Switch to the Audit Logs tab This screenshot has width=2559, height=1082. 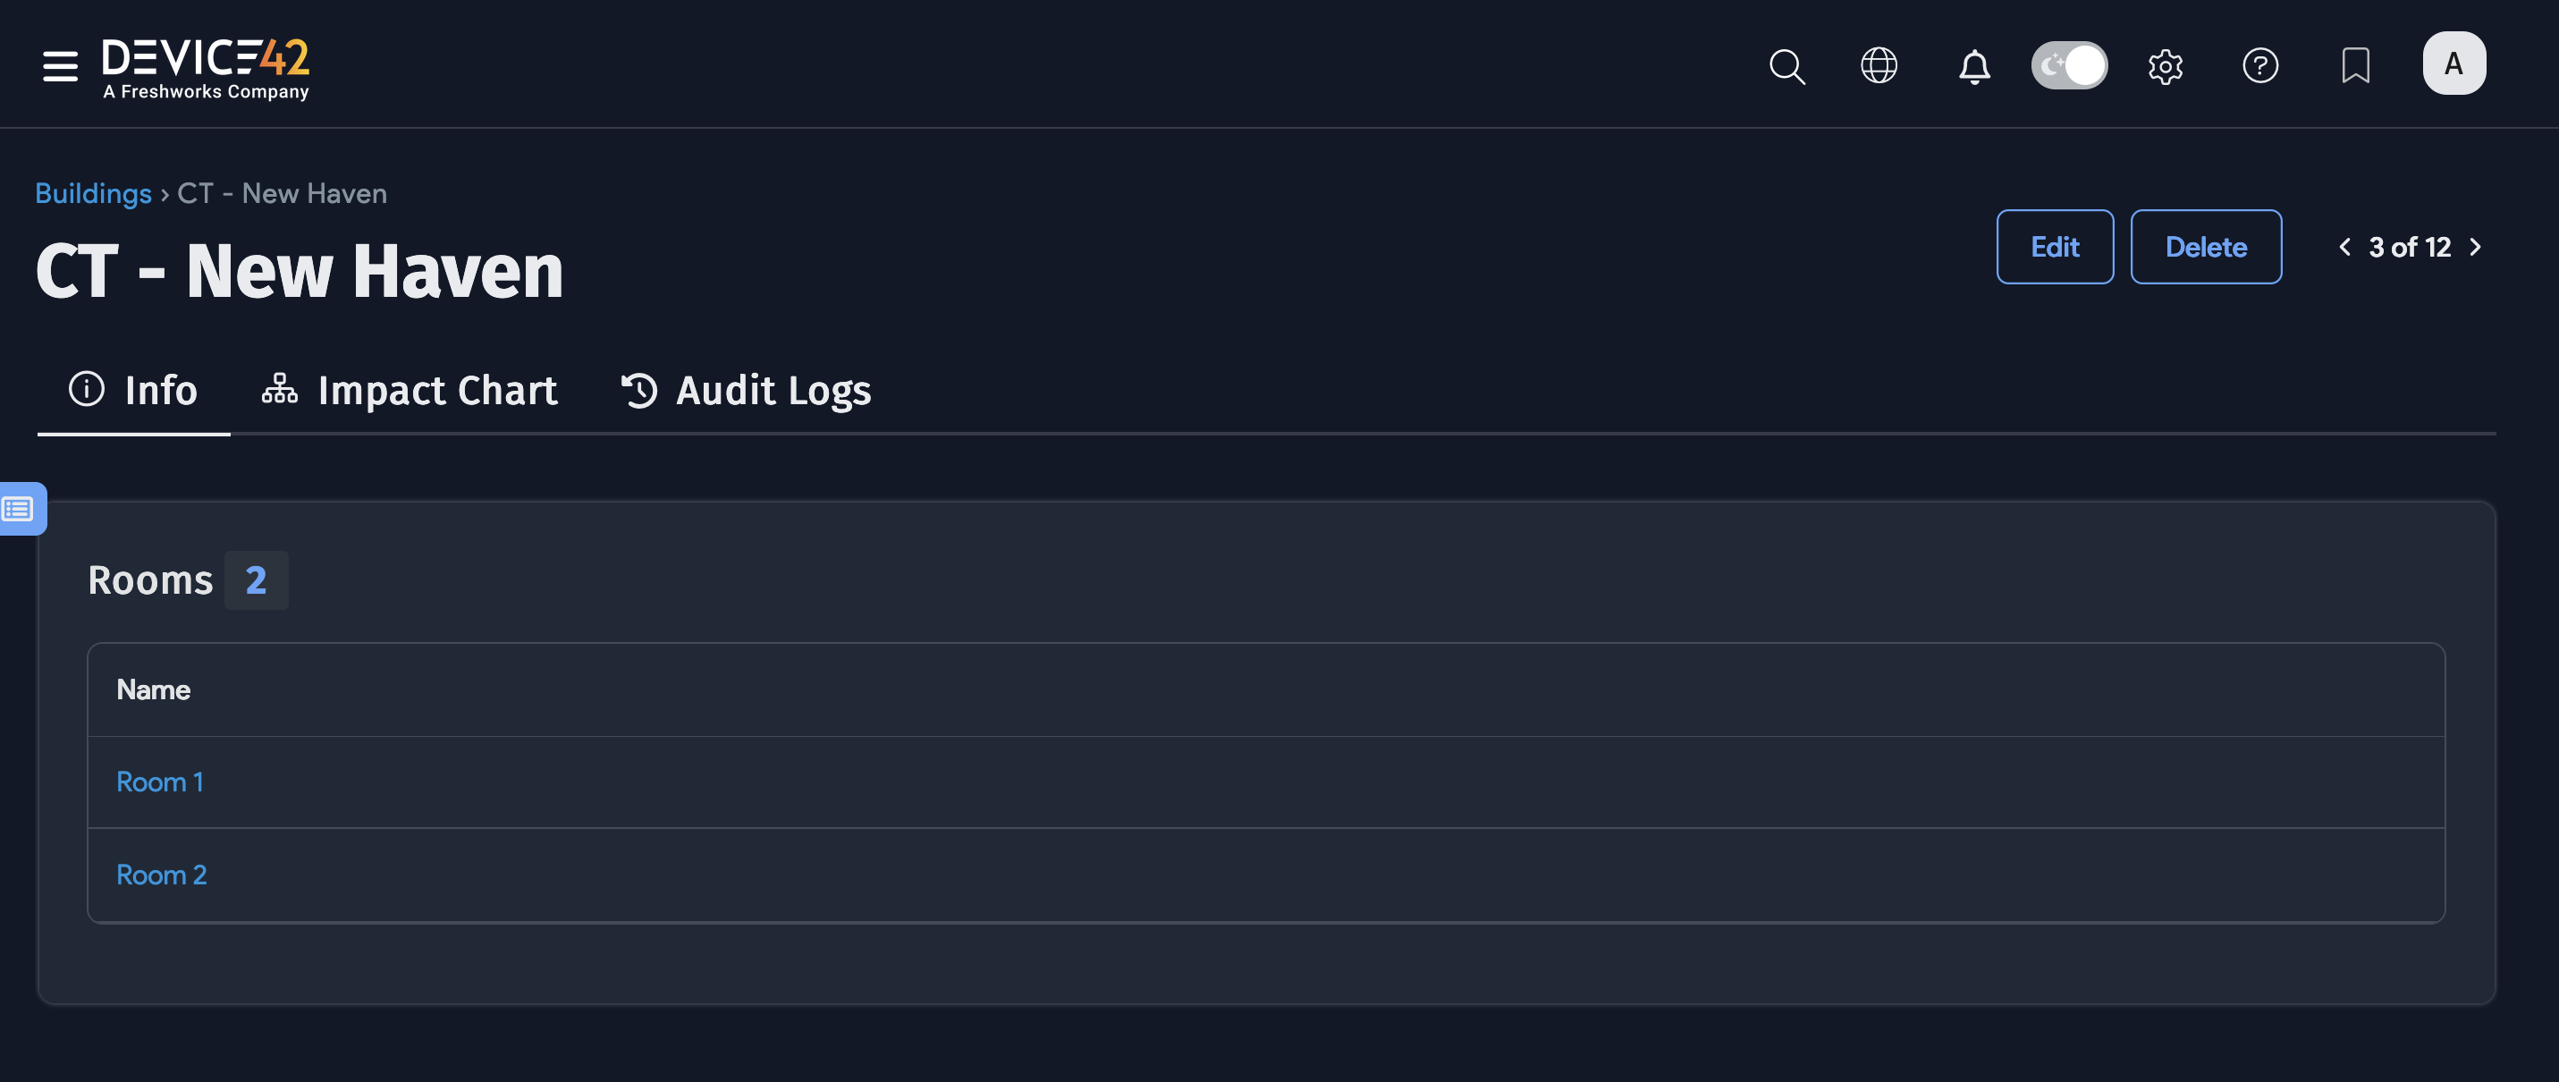tap(746, 391)
